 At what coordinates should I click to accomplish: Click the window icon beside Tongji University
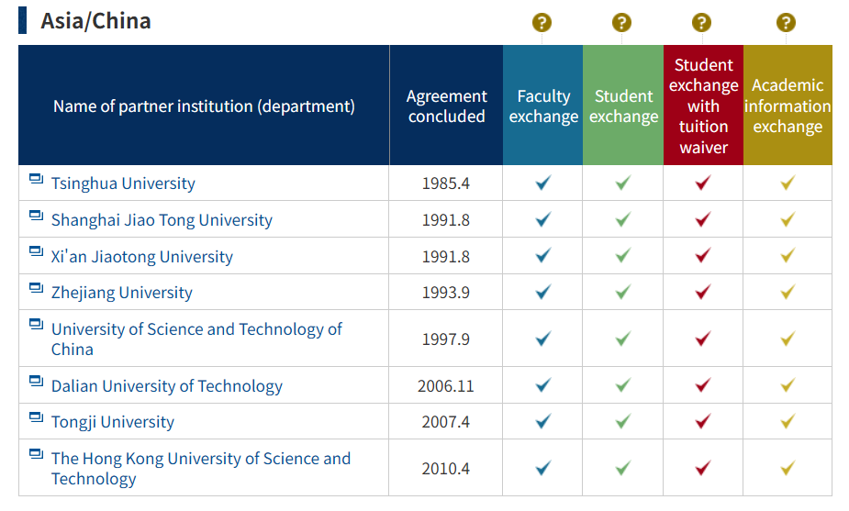click(x=37, y=417)
